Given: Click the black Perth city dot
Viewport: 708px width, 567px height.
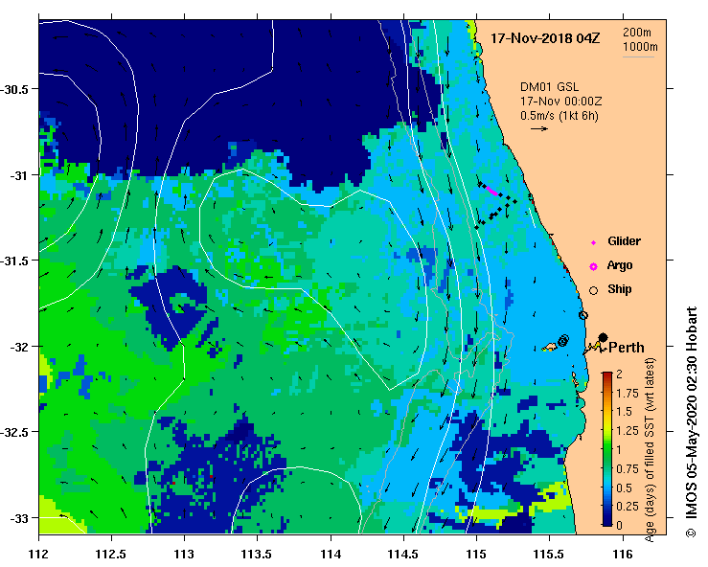Looking at the screenshot, I should pos(603,337).
